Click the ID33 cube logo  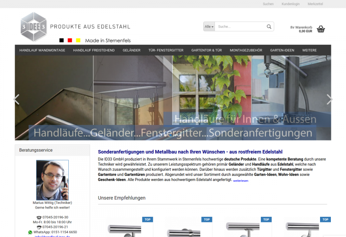[x=33, y=27]
